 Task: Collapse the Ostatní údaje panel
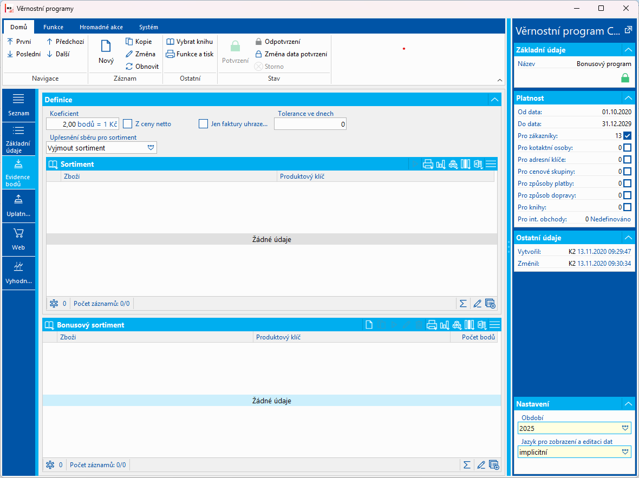tap(628, 238)
